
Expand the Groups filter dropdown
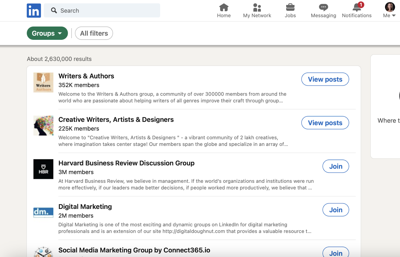(47, 33)
